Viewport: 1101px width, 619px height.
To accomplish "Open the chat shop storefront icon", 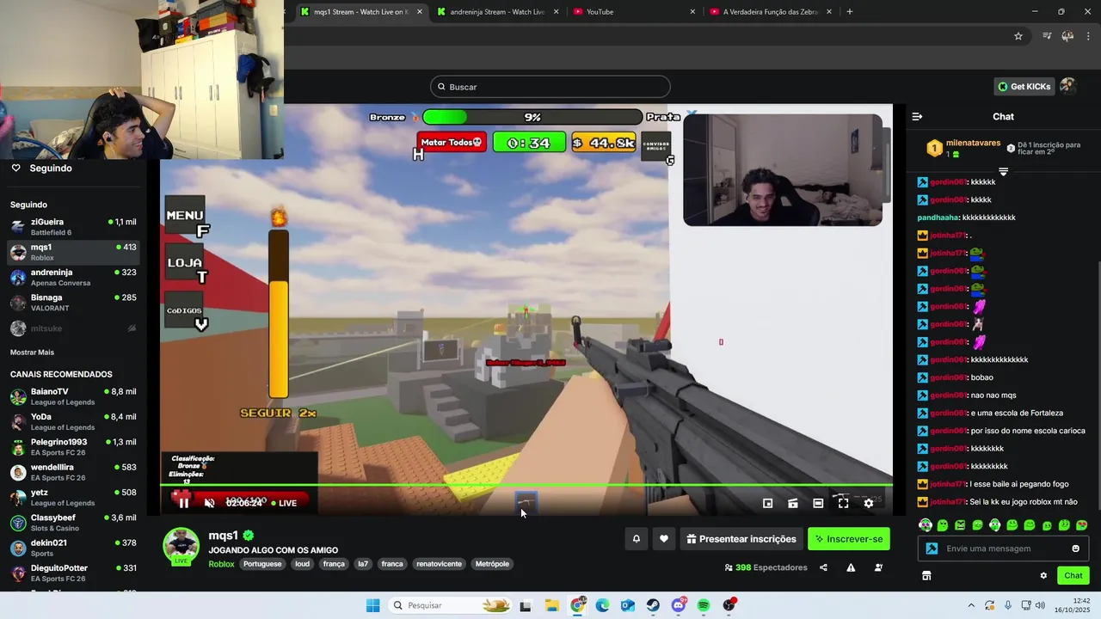I will pos(926,576).
